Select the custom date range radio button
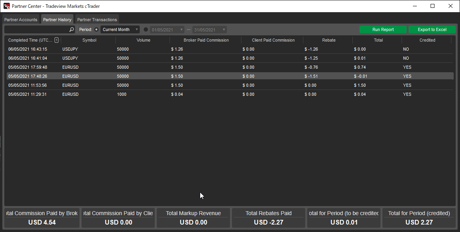 [x=146, y=29]
